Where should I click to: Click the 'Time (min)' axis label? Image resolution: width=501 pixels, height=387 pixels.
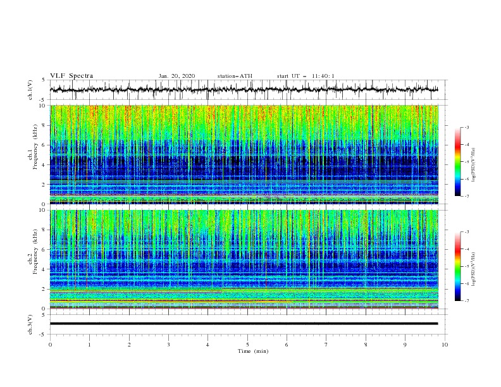click(x=253, y=351)
